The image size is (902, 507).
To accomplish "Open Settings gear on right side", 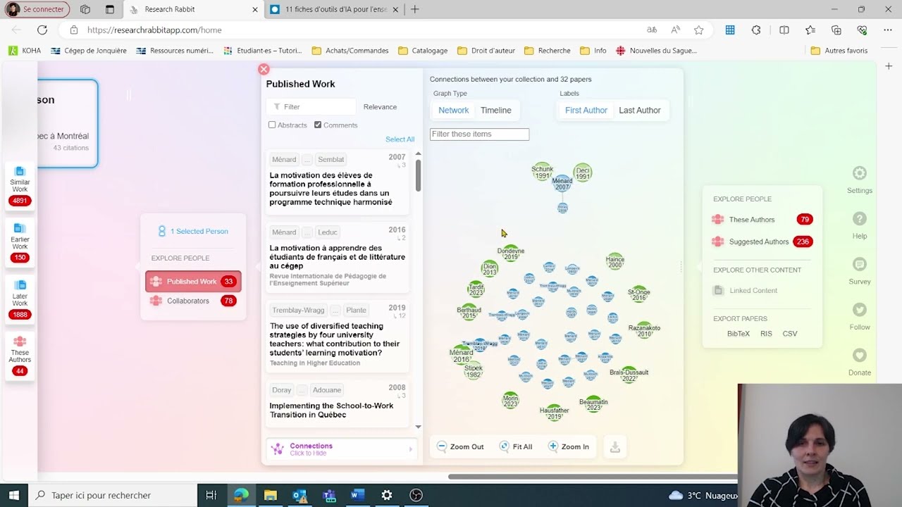I will point(859,173).
